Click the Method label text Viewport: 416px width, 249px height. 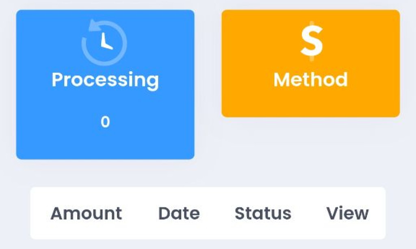coord(311,80)
